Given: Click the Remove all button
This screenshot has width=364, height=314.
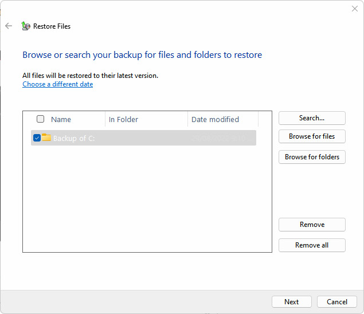Looking at the screenshot, I should pyautogui.click(x=312, y=245).
